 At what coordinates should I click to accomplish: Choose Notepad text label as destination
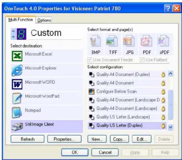(33, 110)
